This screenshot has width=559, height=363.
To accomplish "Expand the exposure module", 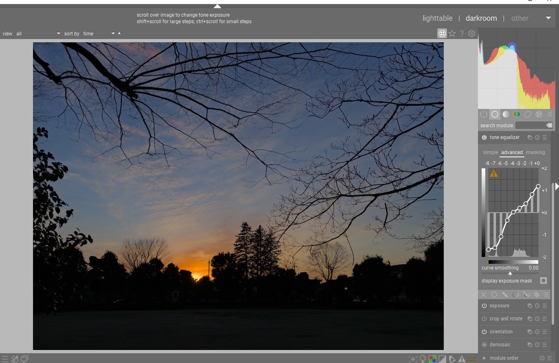I will [x=499, y=306].
